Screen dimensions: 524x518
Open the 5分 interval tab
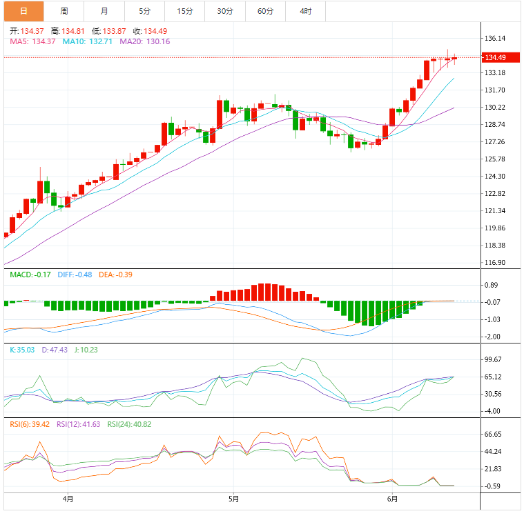(144, 11)
